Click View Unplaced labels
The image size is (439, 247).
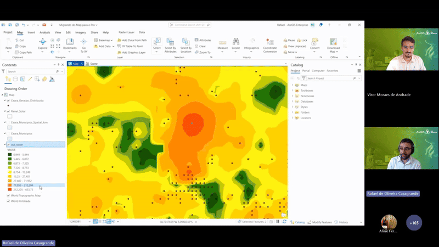click(295, 47)
